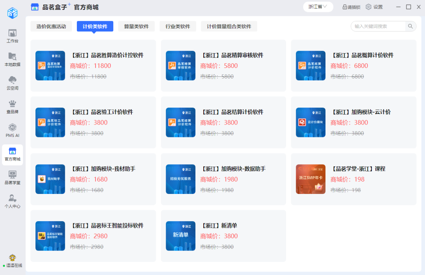The width and height of the screenshot is (425, 275).
Task: Click the search magnifier icon
Action: tap(410, 26)
